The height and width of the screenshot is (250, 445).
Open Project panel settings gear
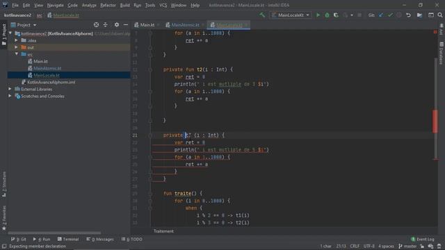[117, 25]
